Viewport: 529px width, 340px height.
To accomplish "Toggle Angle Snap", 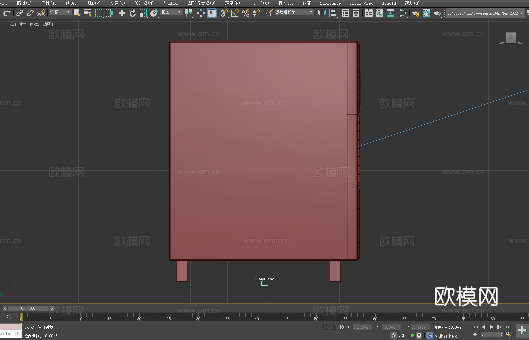I will point(235,13).
